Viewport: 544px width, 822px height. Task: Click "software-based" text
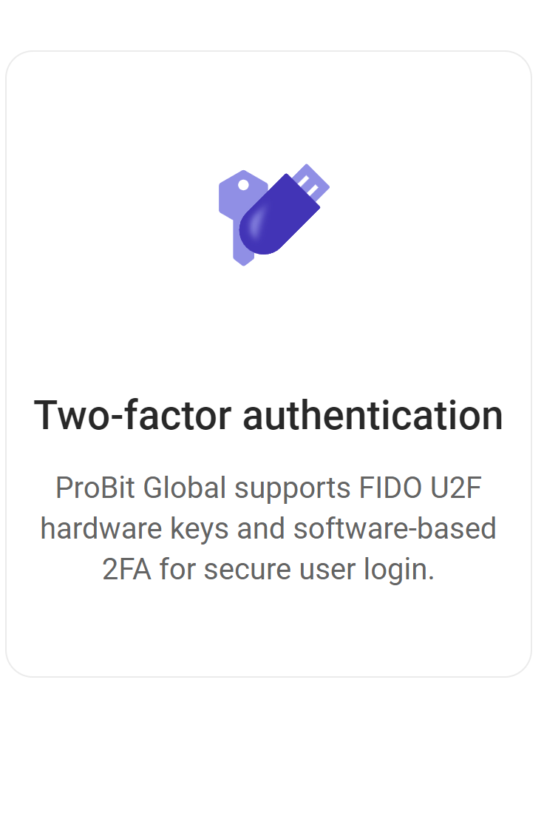[x=395, y=530]
